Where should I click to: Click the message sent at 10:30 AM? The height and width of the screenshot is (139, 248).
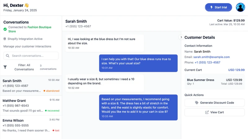point(104,43)
